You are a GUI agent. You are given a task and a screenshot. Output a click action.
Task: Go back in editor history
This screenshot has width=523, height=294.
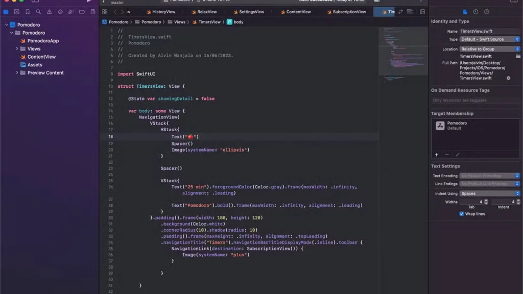tap(115, 12)
